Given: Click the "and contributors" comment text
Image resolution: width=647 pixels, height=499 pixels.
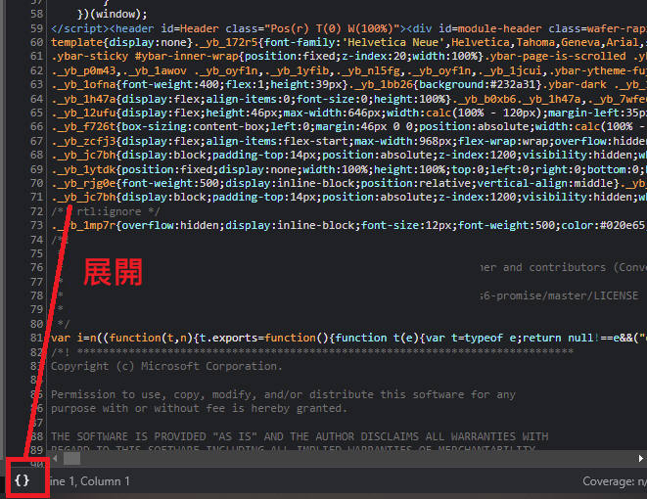Looking at the screenshot, I should [x=554, y=268].
